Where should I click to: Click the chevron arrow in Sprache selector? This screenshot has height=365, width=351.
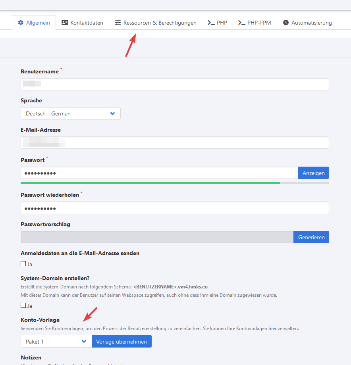(112, 113)
